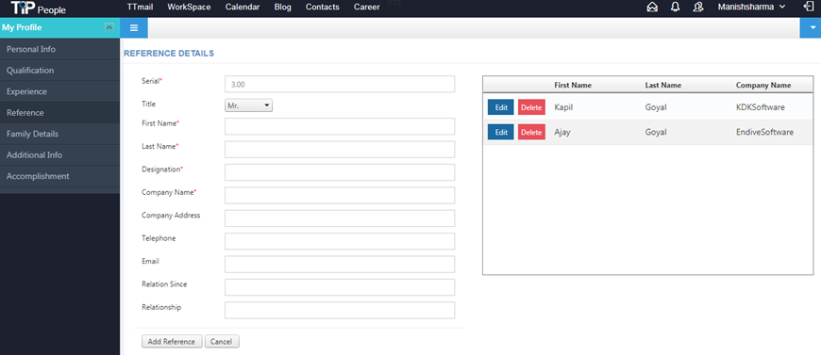Edit the Ajay Goyal reference

500,132
